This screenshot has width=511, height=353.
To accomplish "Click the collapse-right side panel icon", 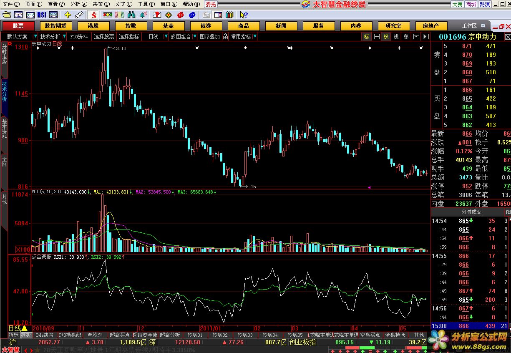I will point(426,37).
